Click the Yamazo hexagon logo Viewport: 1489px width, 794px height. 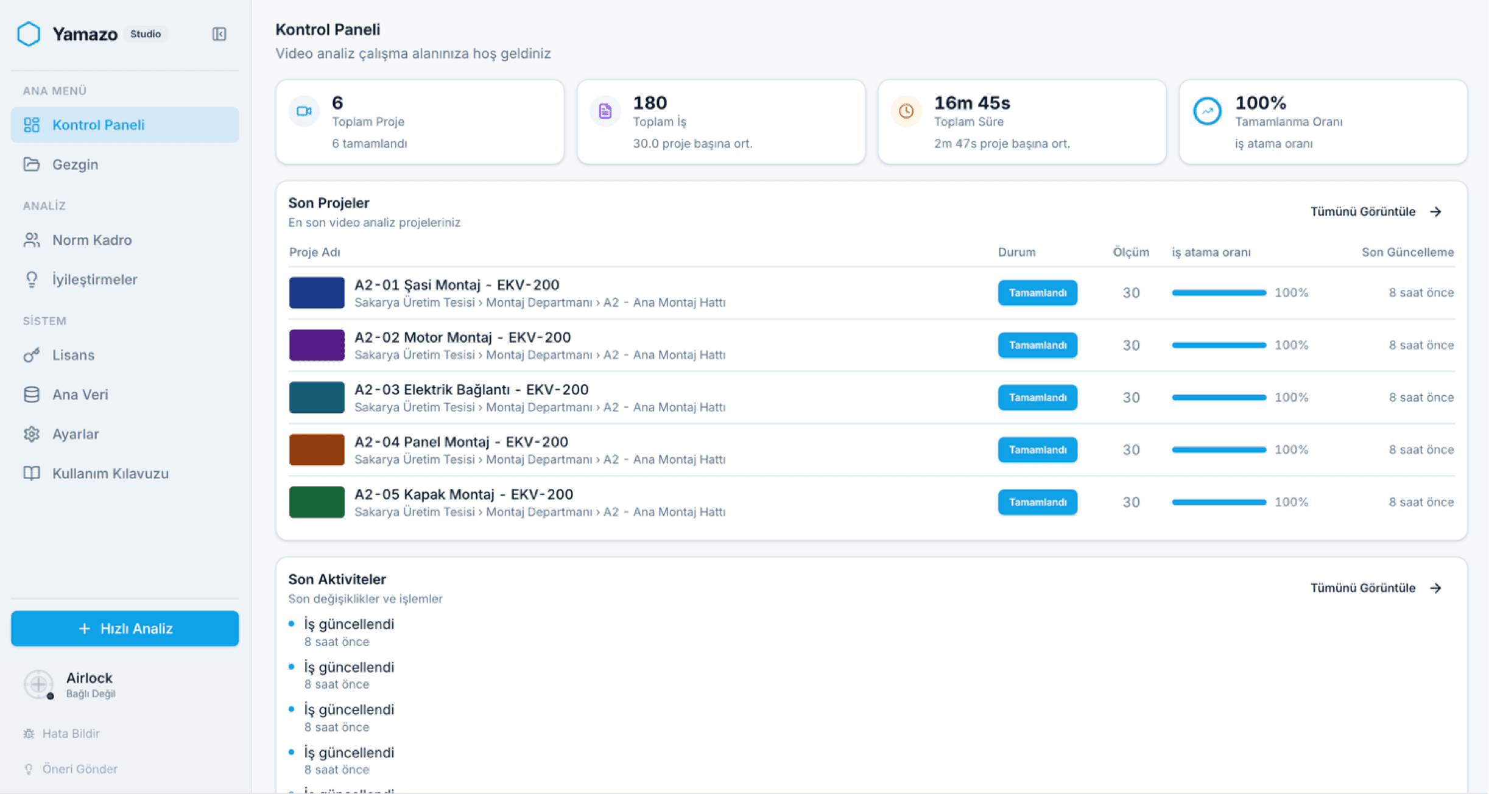tap(29, 34)
